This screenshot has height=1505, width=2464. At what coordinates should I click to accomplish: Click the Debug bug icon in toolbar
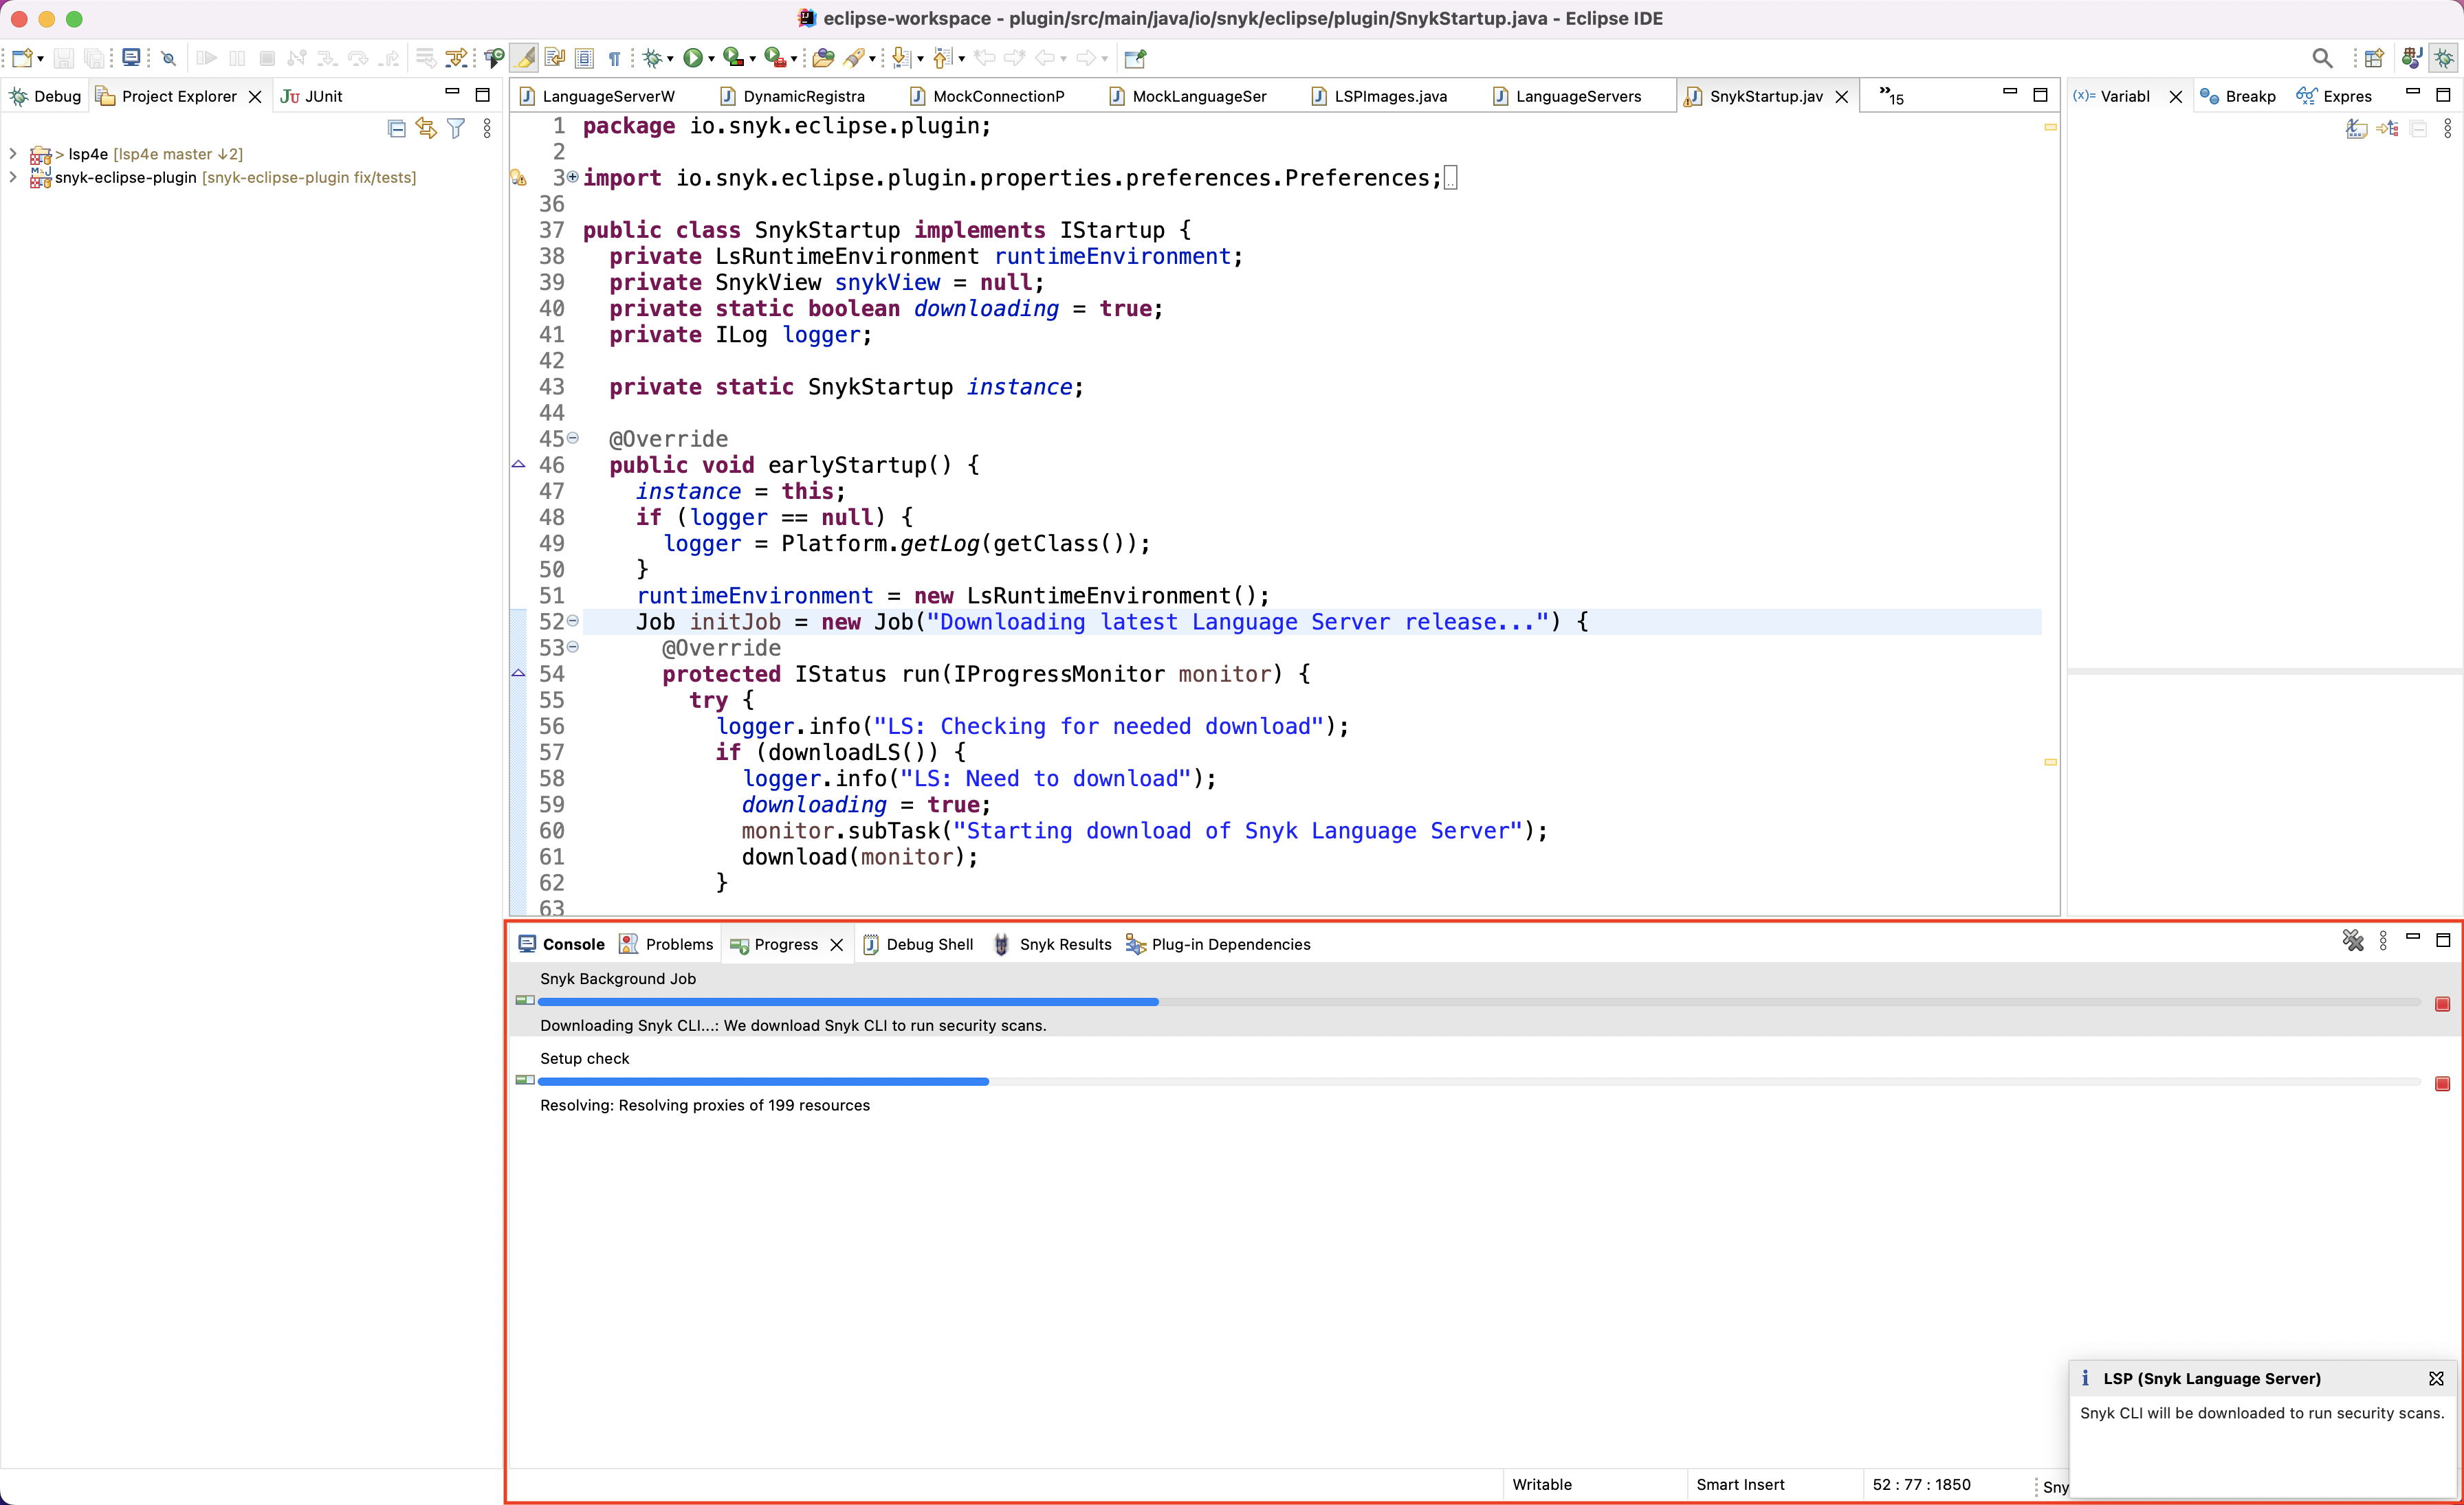pyautogui.click(x=653, y=58)
